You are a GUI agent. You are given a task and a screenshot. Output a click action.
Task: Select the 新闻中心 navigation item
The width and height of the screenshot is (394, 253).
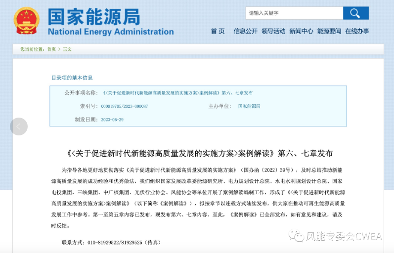(x=301, y=31)
